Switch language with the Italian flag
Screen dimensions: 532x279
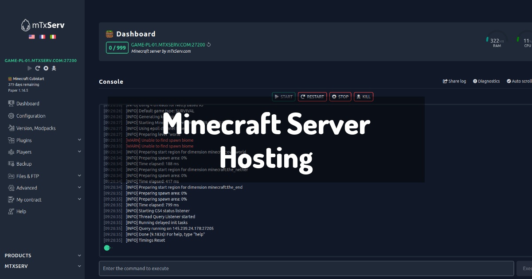coord(53,37)
